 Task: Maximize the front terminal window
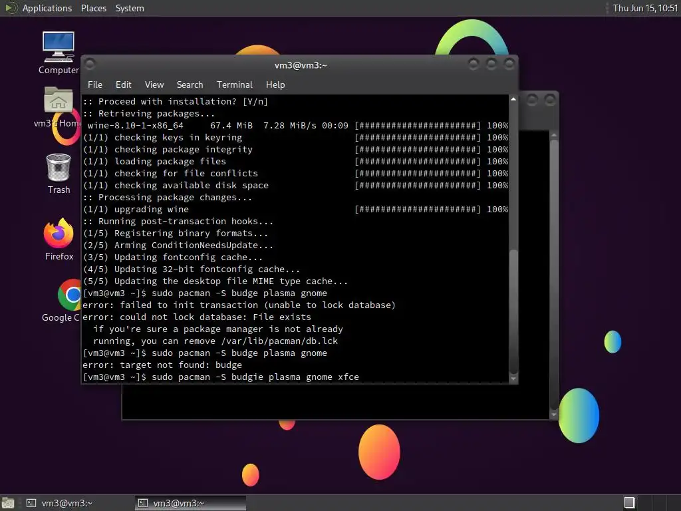(x=491, y=65)
